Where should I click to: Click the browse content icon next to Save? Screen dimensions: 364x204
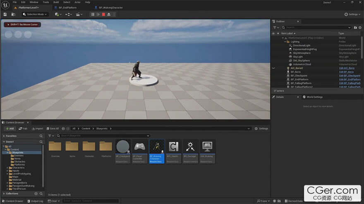point(14,14)
